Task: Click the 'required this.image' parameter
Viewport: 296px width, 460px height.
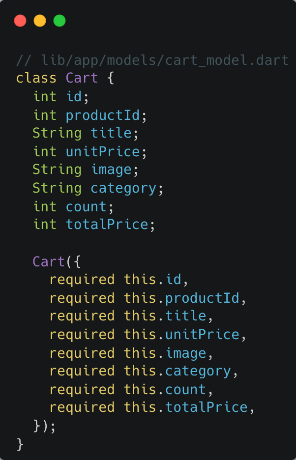Action: (131, 353)
